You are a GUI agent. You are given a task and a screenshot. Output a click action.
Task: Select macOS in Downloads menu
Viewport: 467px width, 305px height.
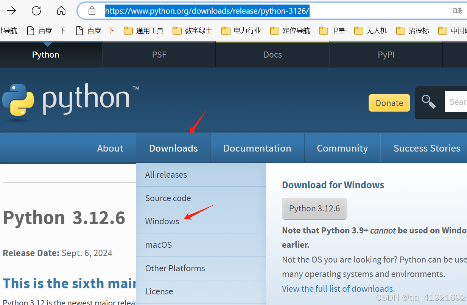coord(201,245)
